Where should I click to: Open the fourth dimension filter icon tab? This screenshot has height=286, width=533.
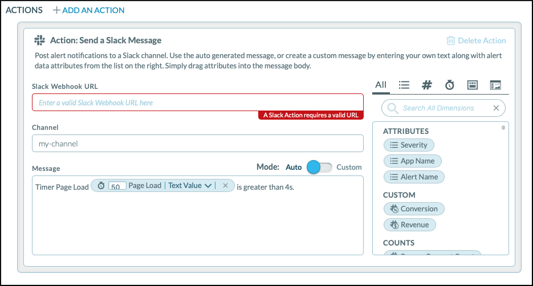472,85
